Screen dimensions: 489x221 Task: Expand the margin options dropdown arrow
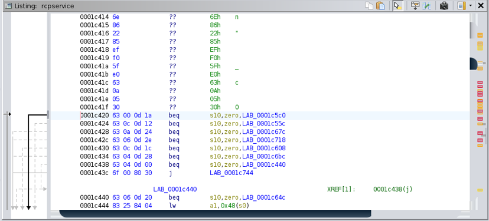pos(470,6)
